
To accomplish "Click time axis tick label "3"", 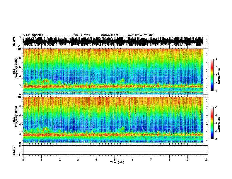I will [x=78, y=160].
